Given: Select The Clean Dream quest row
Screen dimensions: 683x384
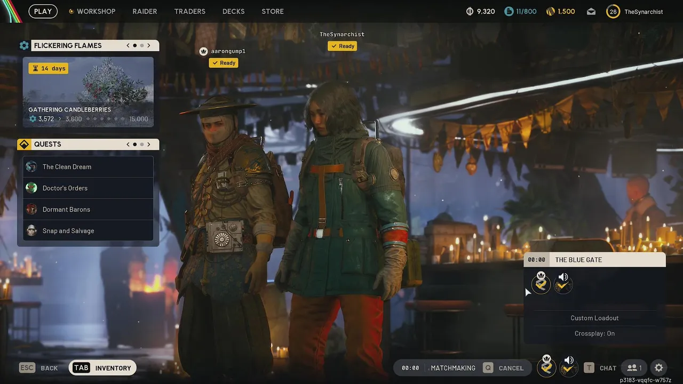Looking at the screenshot, I should (x=88, y=167).
